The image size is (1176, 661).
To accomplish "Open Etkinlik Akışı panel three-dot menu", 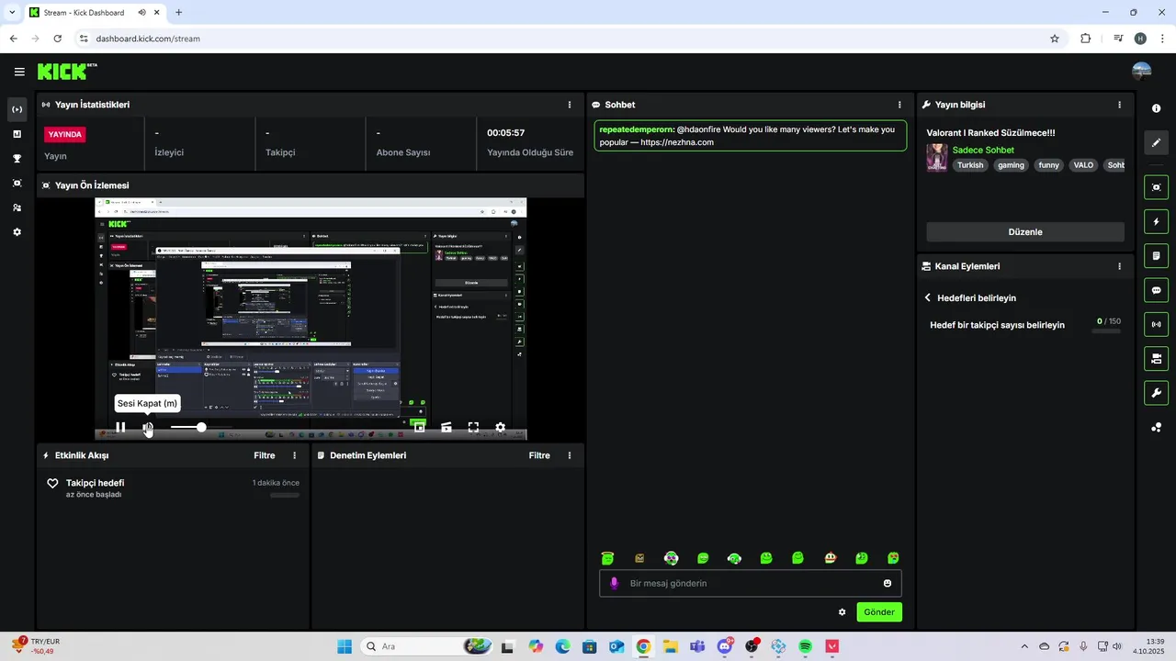I will [295, 455].
